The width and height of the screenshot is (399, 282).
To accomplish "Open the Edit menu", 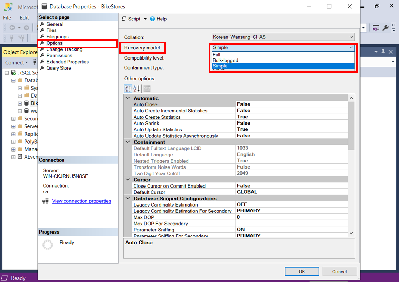I will [24, 17].
